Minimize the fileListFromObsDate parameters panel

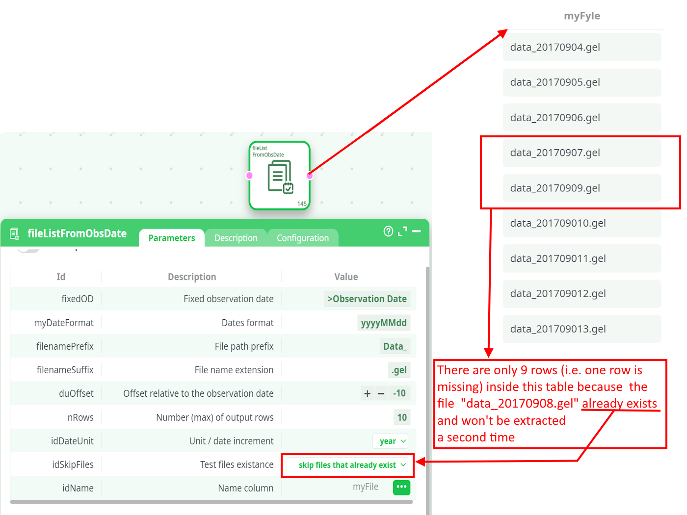tap(417, 231)
